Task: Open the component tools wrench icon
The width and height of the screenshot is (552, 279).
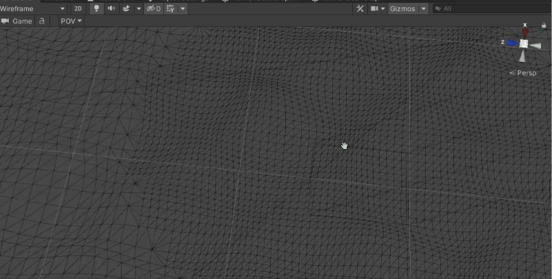Action: [360, 9]
